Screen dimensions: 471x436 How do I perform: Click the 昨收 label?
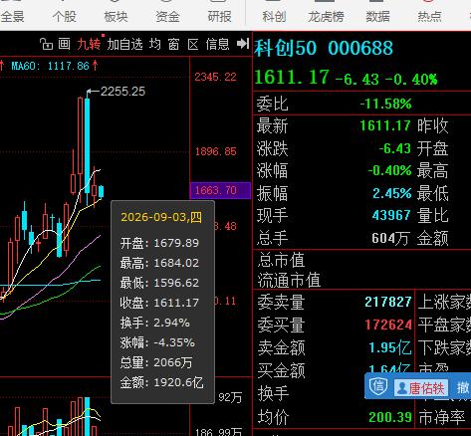[x=433, y=126]
